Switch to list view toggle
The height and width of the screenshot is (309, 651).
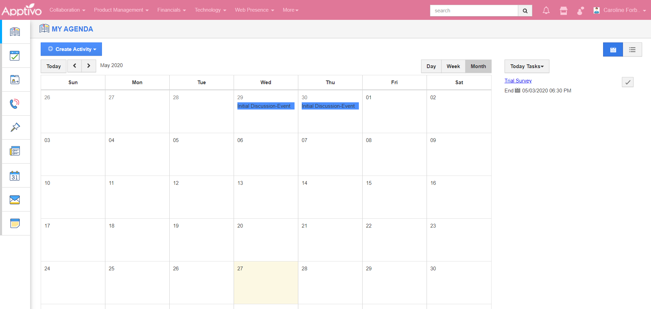pyautogui.click(x=632, y=50)
